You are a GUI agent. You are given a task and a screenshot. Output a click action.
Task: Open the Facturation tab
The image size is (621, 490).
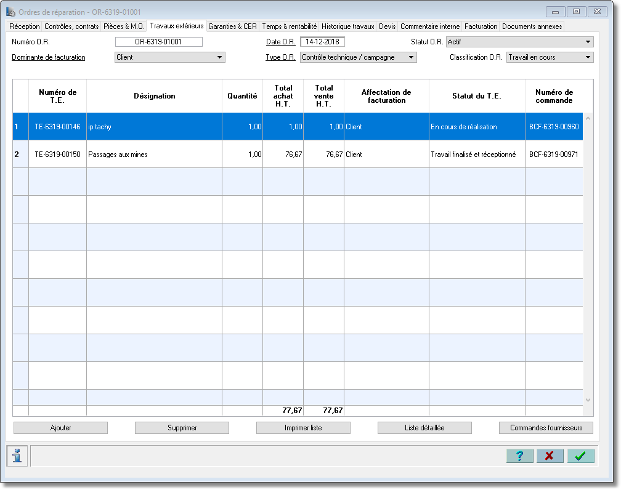click(481, 26)
